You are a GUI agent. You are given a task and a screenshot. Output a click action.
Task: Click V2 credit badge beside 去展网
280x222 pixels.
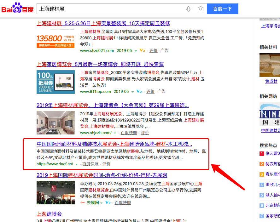pos(108,202)
